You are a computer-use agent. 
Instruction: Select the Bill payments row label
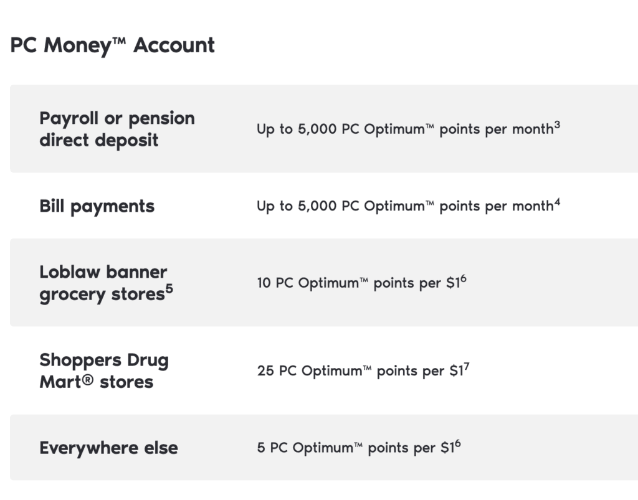tap(97, 206)
